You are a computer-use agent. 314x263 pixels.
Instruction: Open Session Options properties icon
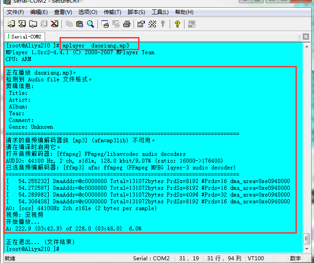click(x=141, y=24)
